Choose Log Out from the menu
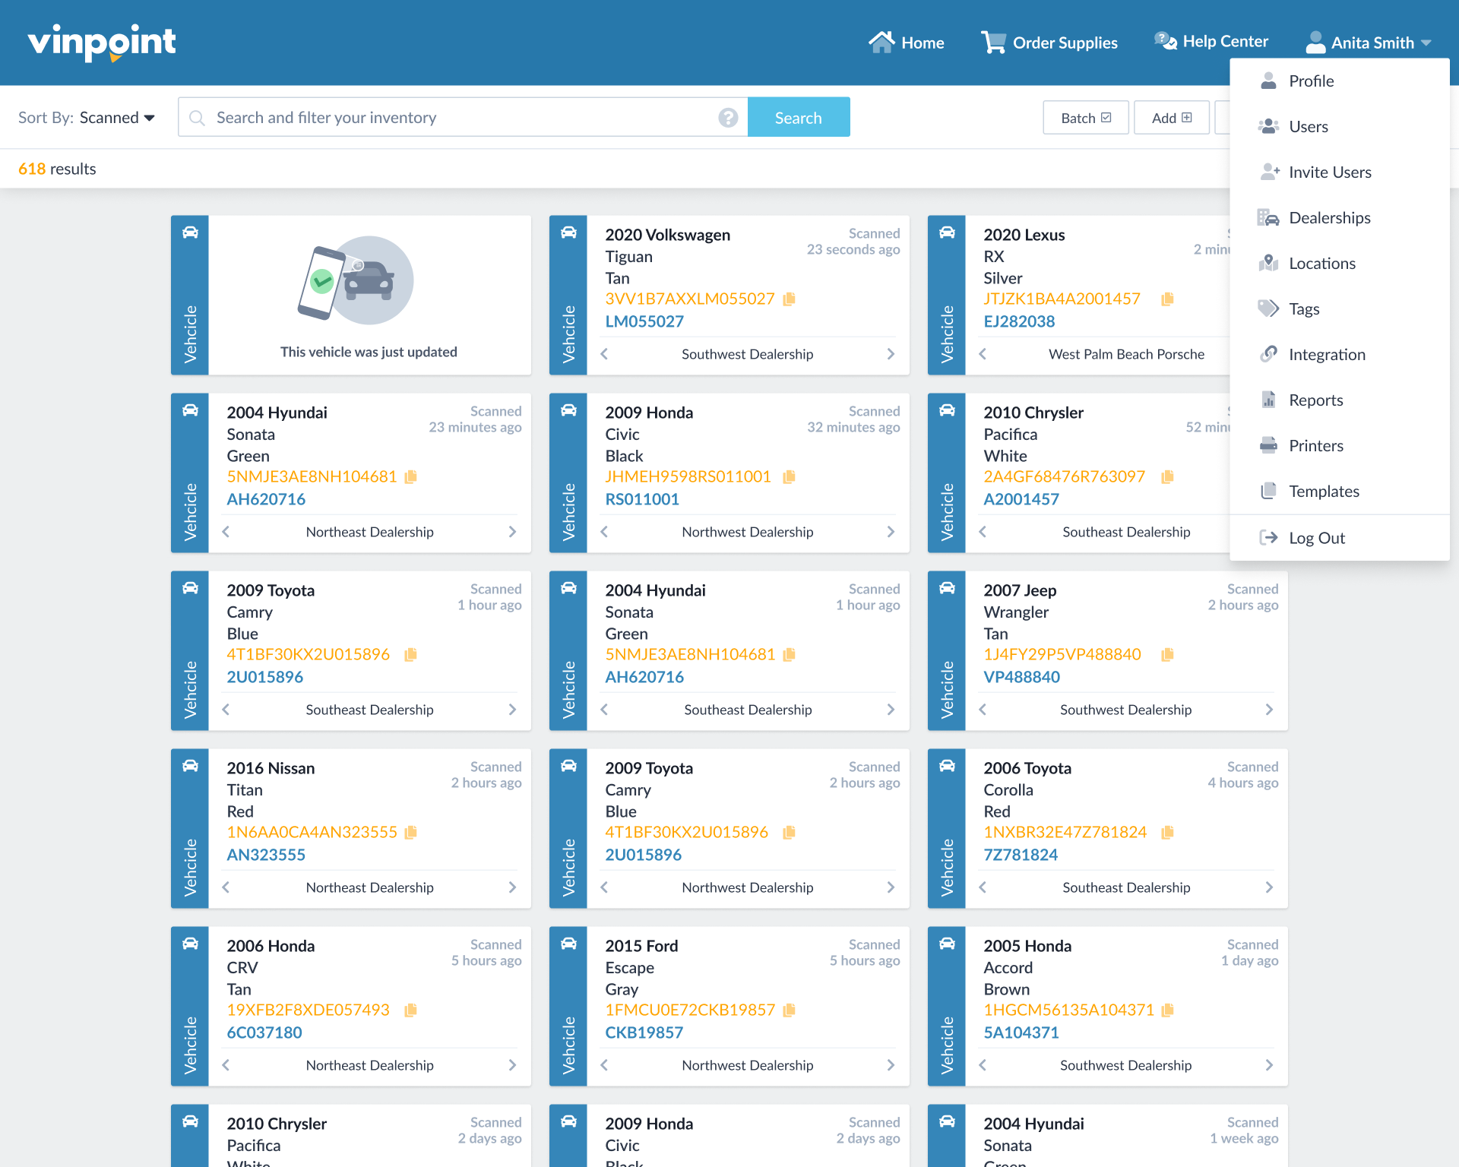1459x1167 pixels. click(1316, 538)
